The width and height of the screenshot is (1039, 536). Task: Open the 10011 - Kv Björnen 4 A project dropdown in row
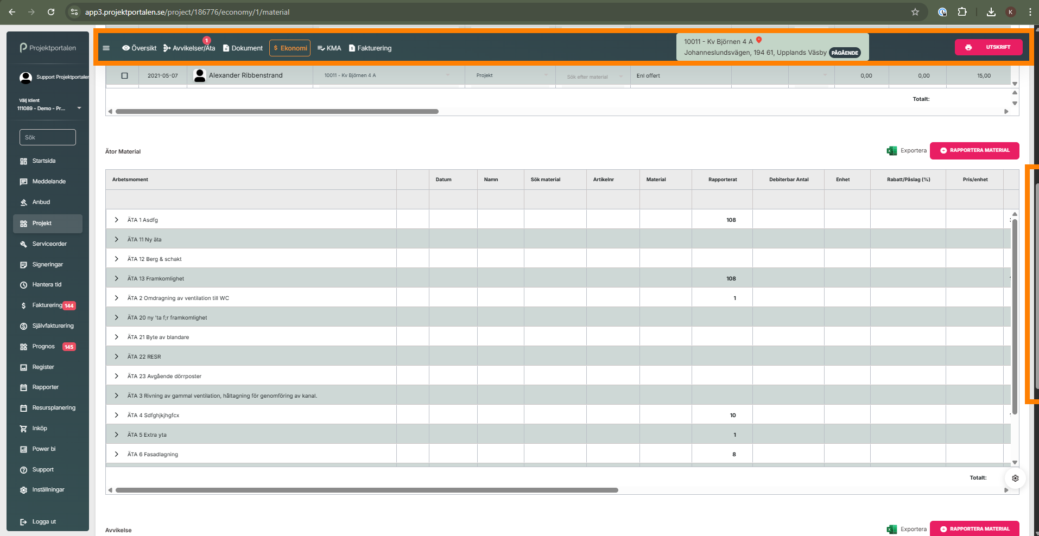pos(388,75)
